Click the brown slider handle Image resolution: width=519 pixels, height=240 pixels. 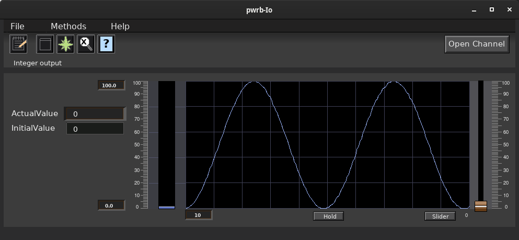(481, 206)
